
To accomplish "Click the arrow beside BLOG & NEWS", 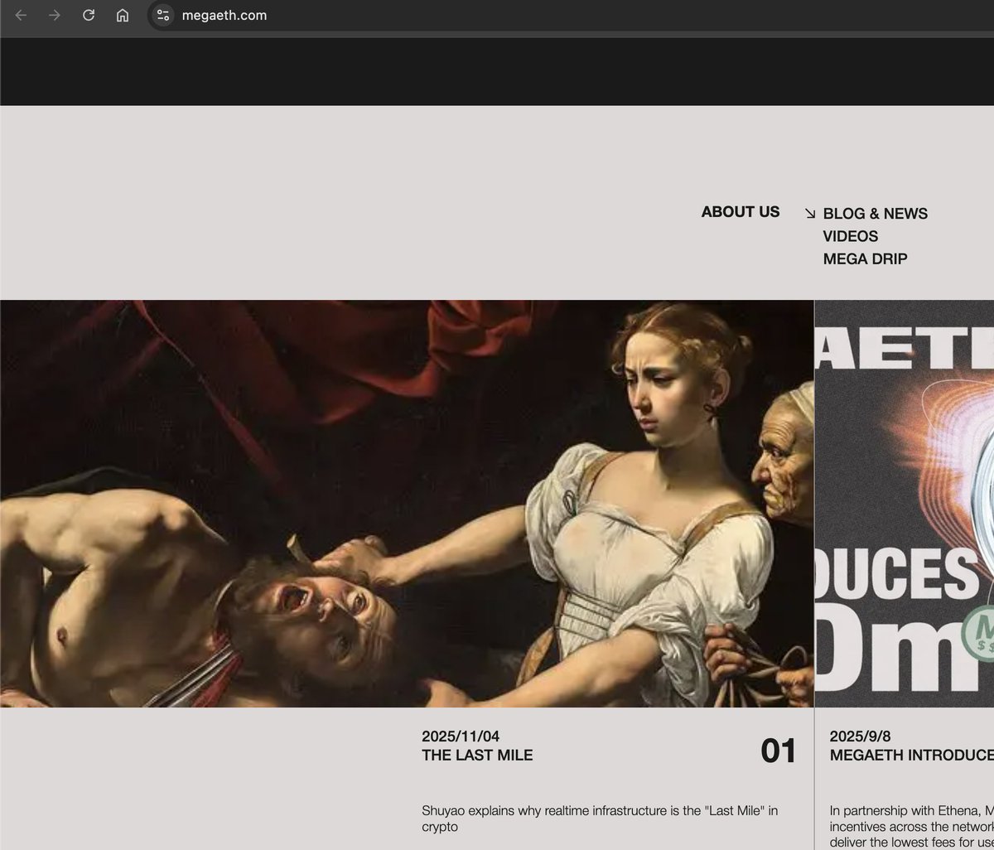I will click(x=810, y=214).
